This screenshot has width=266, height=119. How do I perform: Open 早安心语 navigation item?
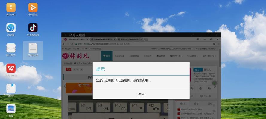coord(120,56)
